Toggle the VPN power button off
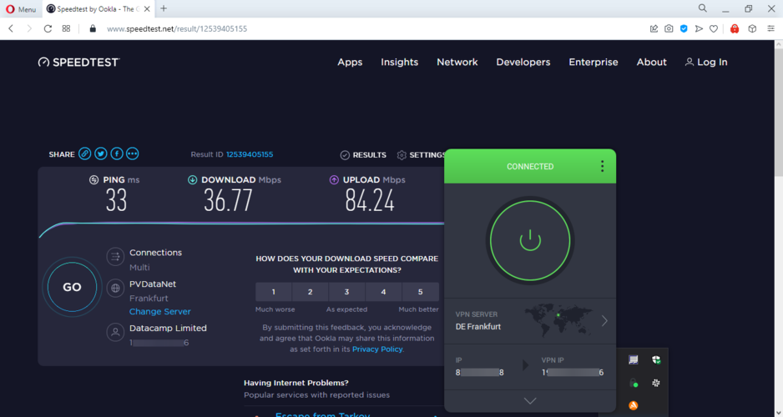The image size is (783, 417). click(530, 240)
